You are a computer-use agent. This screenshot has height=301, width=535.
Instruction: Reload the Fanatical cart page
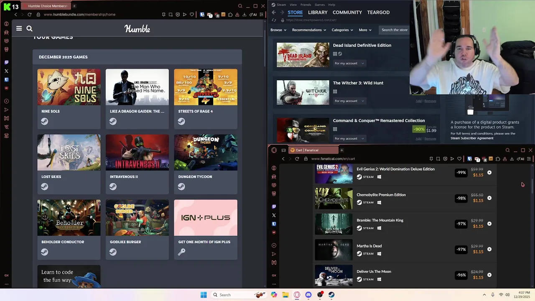coord(297,159)
